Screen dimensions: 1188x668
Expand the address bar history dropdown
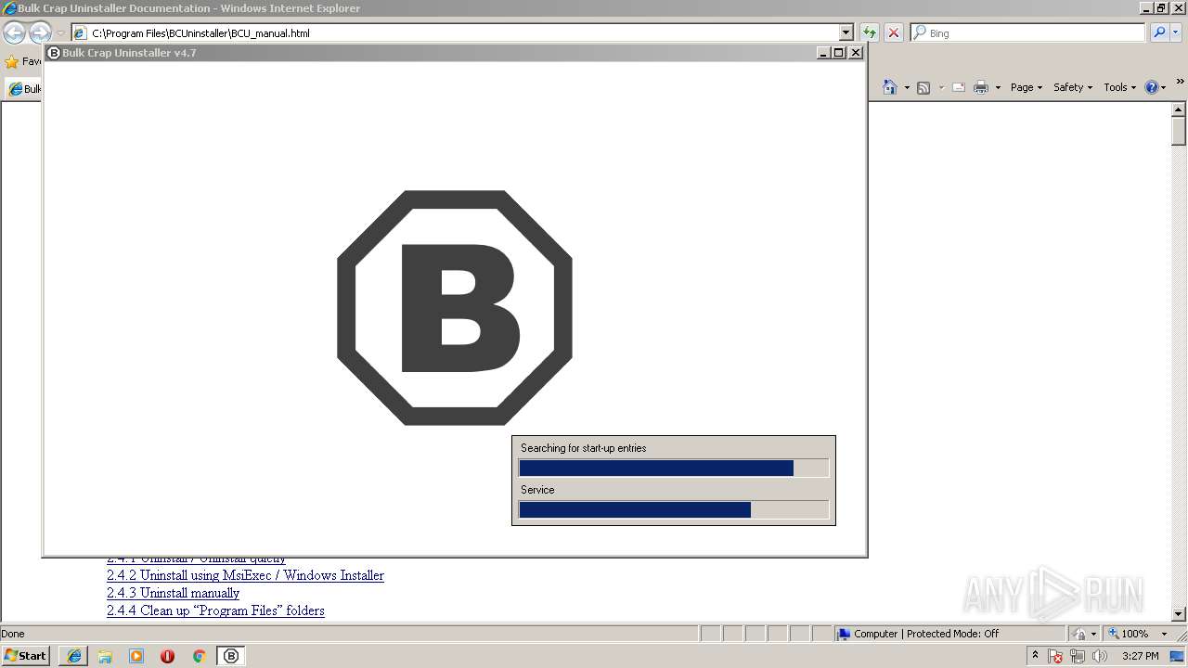pos(846,32)
